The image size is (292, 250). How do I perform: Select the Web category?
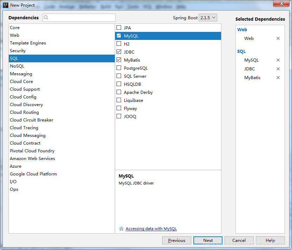click(x=62, y=35)
